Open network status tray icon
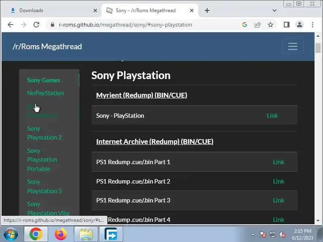323x242 pixels. (x=272, y=234)
